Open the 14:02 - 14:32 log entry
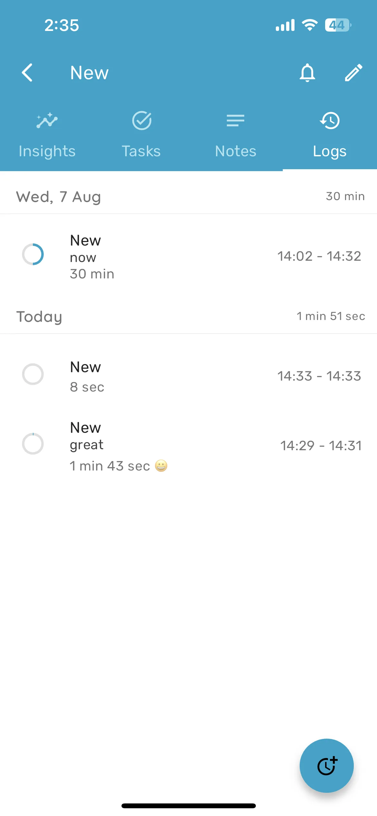 pos(188,257)
